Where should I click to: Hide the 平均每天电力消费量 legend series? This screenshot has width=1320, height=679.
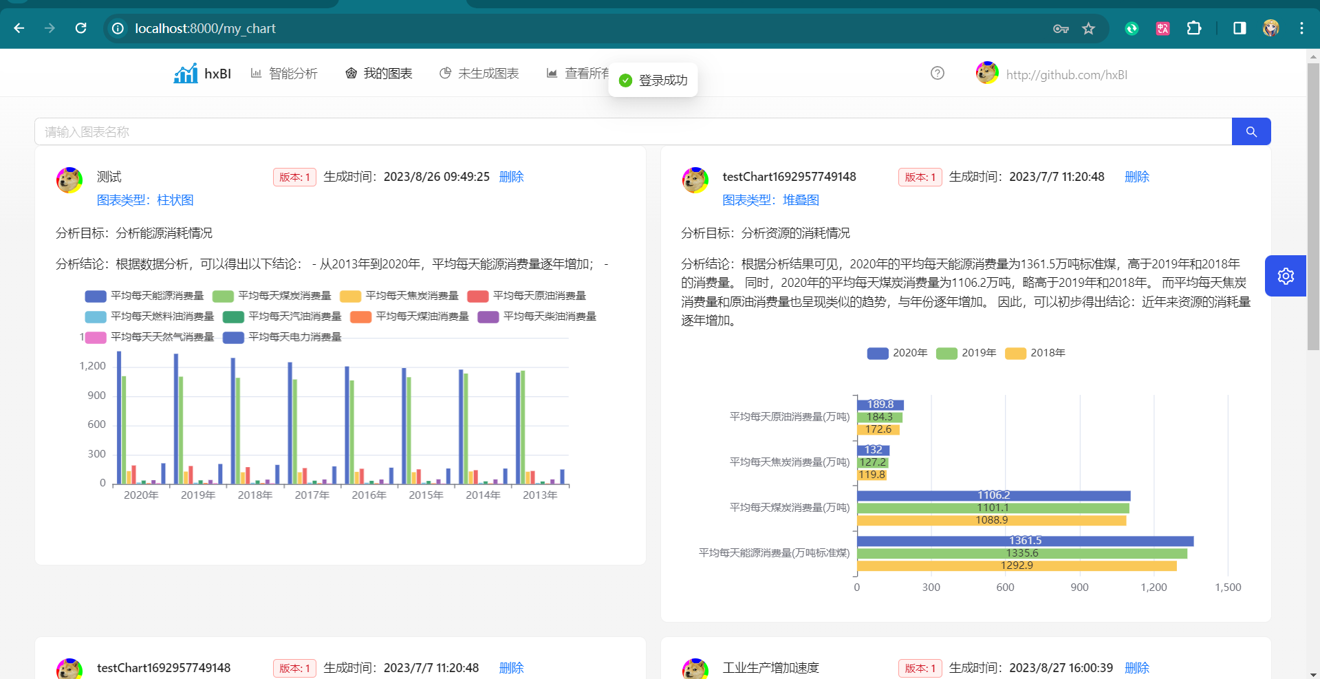coord(282,337)
